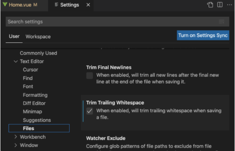Open Cursor settings category
The height and width of the screenshot is (151, 235).
pos(31,70)
